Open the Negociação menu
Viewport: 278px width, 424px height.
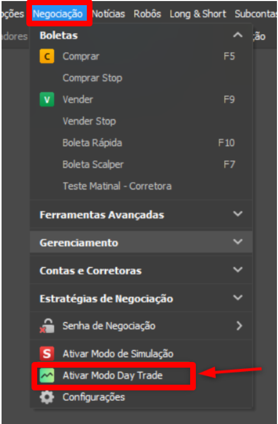tap(58, 13)
